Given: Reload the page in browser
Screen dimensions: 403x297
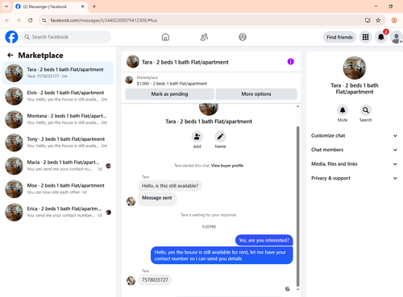Looking at the screenshot, I should pyautogui.click(x=31, y=20).
